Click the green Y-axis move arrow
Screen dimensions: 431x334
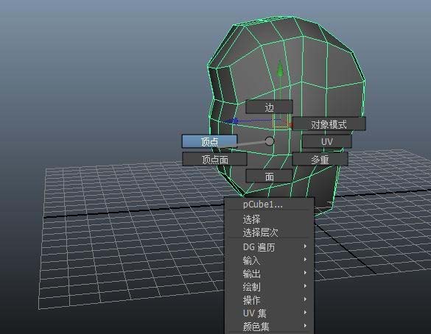coord(280,68)
